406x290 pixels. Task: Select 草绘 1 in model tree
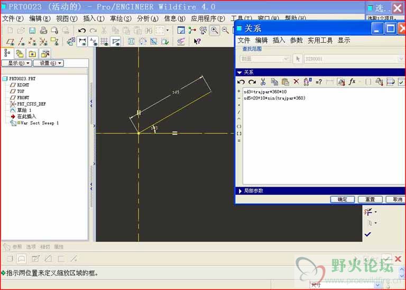pyautogui.click(x=24, y=110)
